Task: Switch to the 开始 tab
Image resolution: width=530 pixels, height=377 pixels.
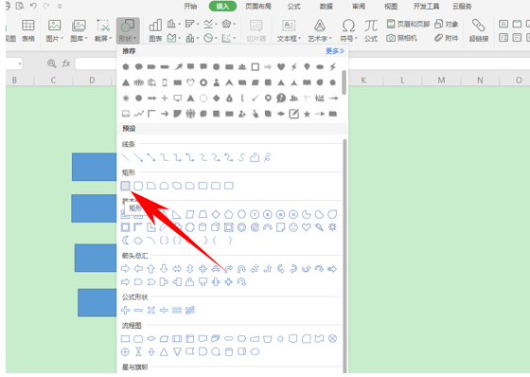Action: tap(190, 6)
